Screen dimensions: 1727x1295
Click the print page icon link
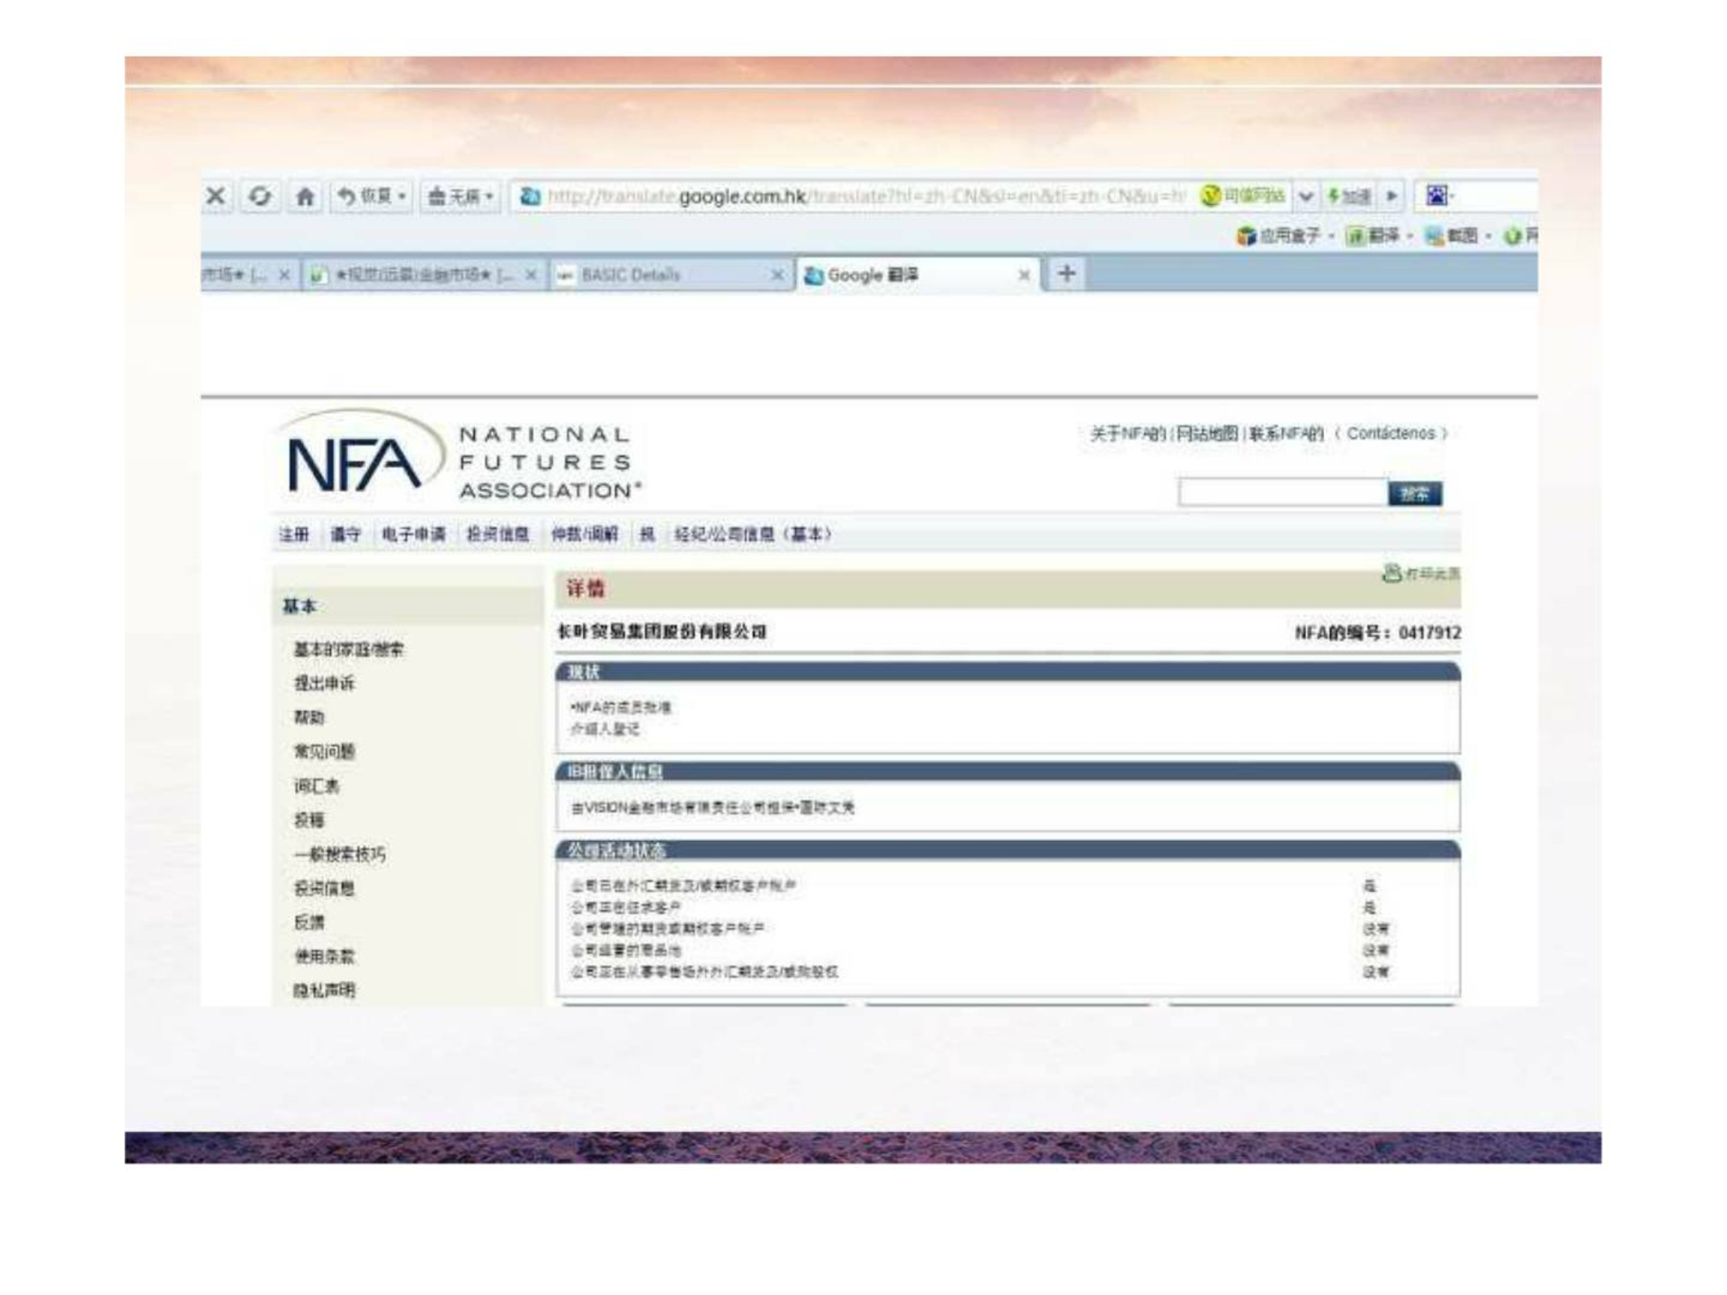tap(1421, 573)
